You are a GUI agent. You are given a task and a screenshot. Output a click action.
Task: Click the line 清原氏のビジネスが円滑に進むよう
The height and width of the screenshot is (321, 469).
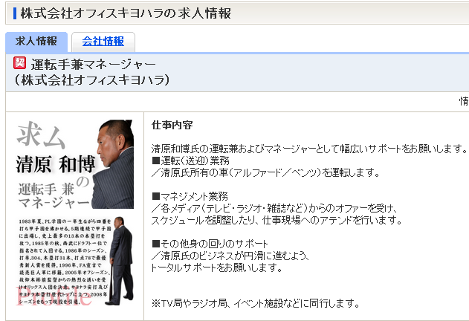pyautogui.click(x=230, y=256)
